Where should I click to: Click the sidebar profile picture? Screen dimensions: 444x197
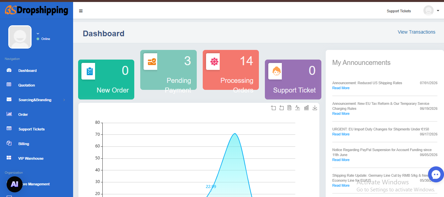pyautogui.click(x=20, y=37)
